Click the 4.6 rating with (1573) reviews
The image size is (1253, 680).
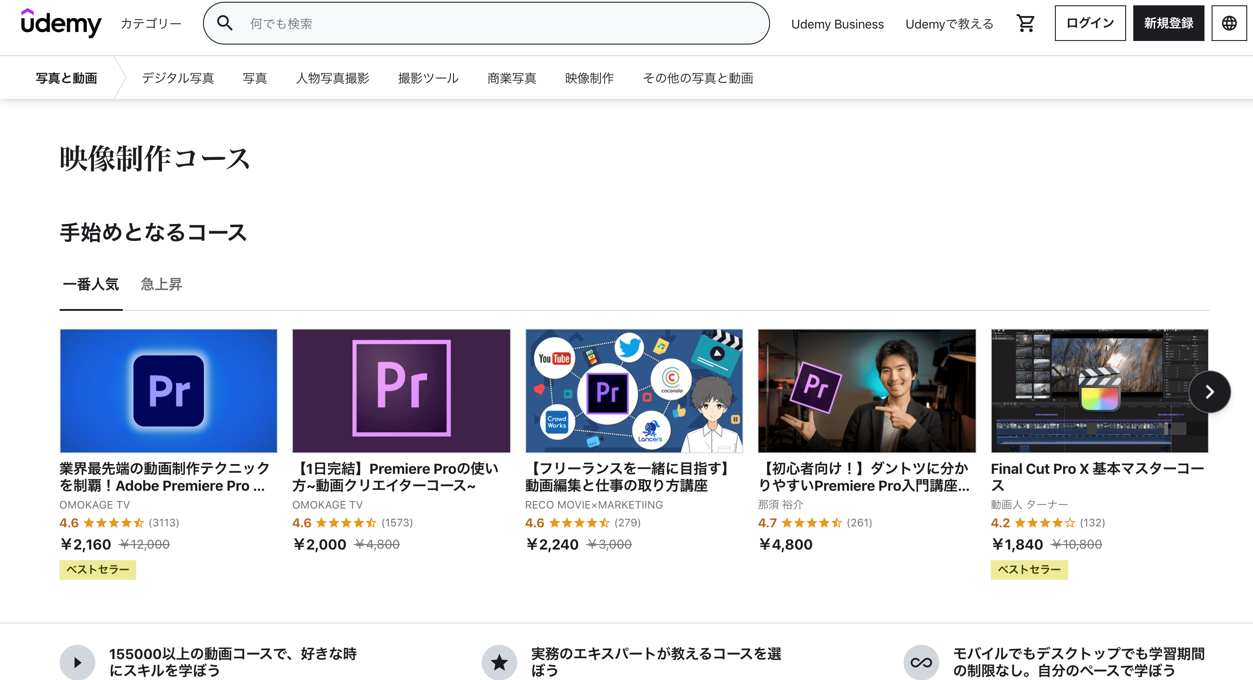coord(352,523)
